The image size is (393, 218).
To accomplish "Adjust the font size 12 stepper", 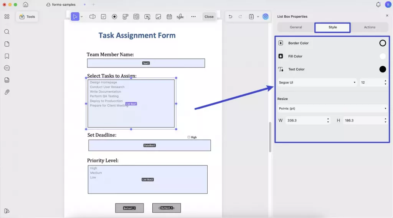I will pyautogui.click(x=385, y=82).
